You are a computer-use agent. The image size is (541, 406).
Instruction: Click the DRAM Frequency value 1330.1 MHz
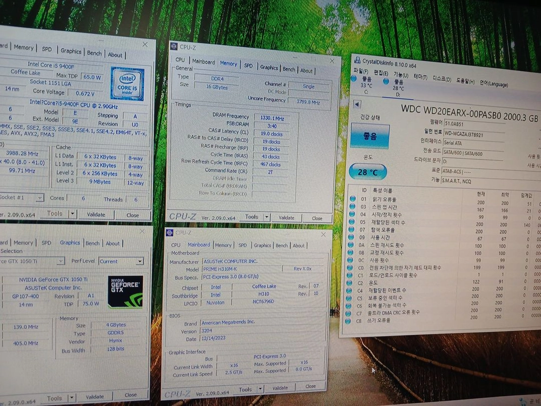point(272,118)
